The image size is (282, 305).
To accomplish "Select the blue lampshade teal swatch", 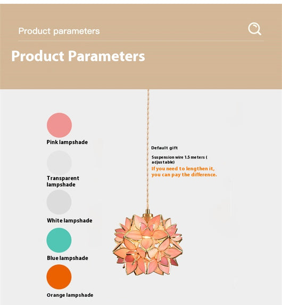I will click(x=59, y=240).
